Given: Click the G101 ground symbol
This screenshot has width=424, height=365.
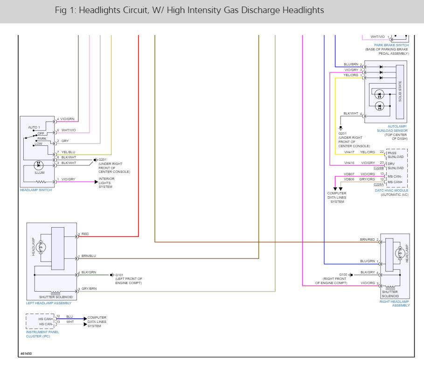Looking at the screenshot, I should tap(112, 275).
